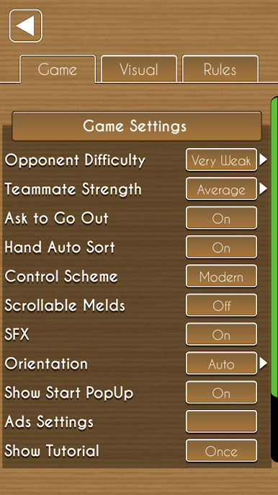
Task: Tap the back arrow icon
Action: click(x=25, y=26)
